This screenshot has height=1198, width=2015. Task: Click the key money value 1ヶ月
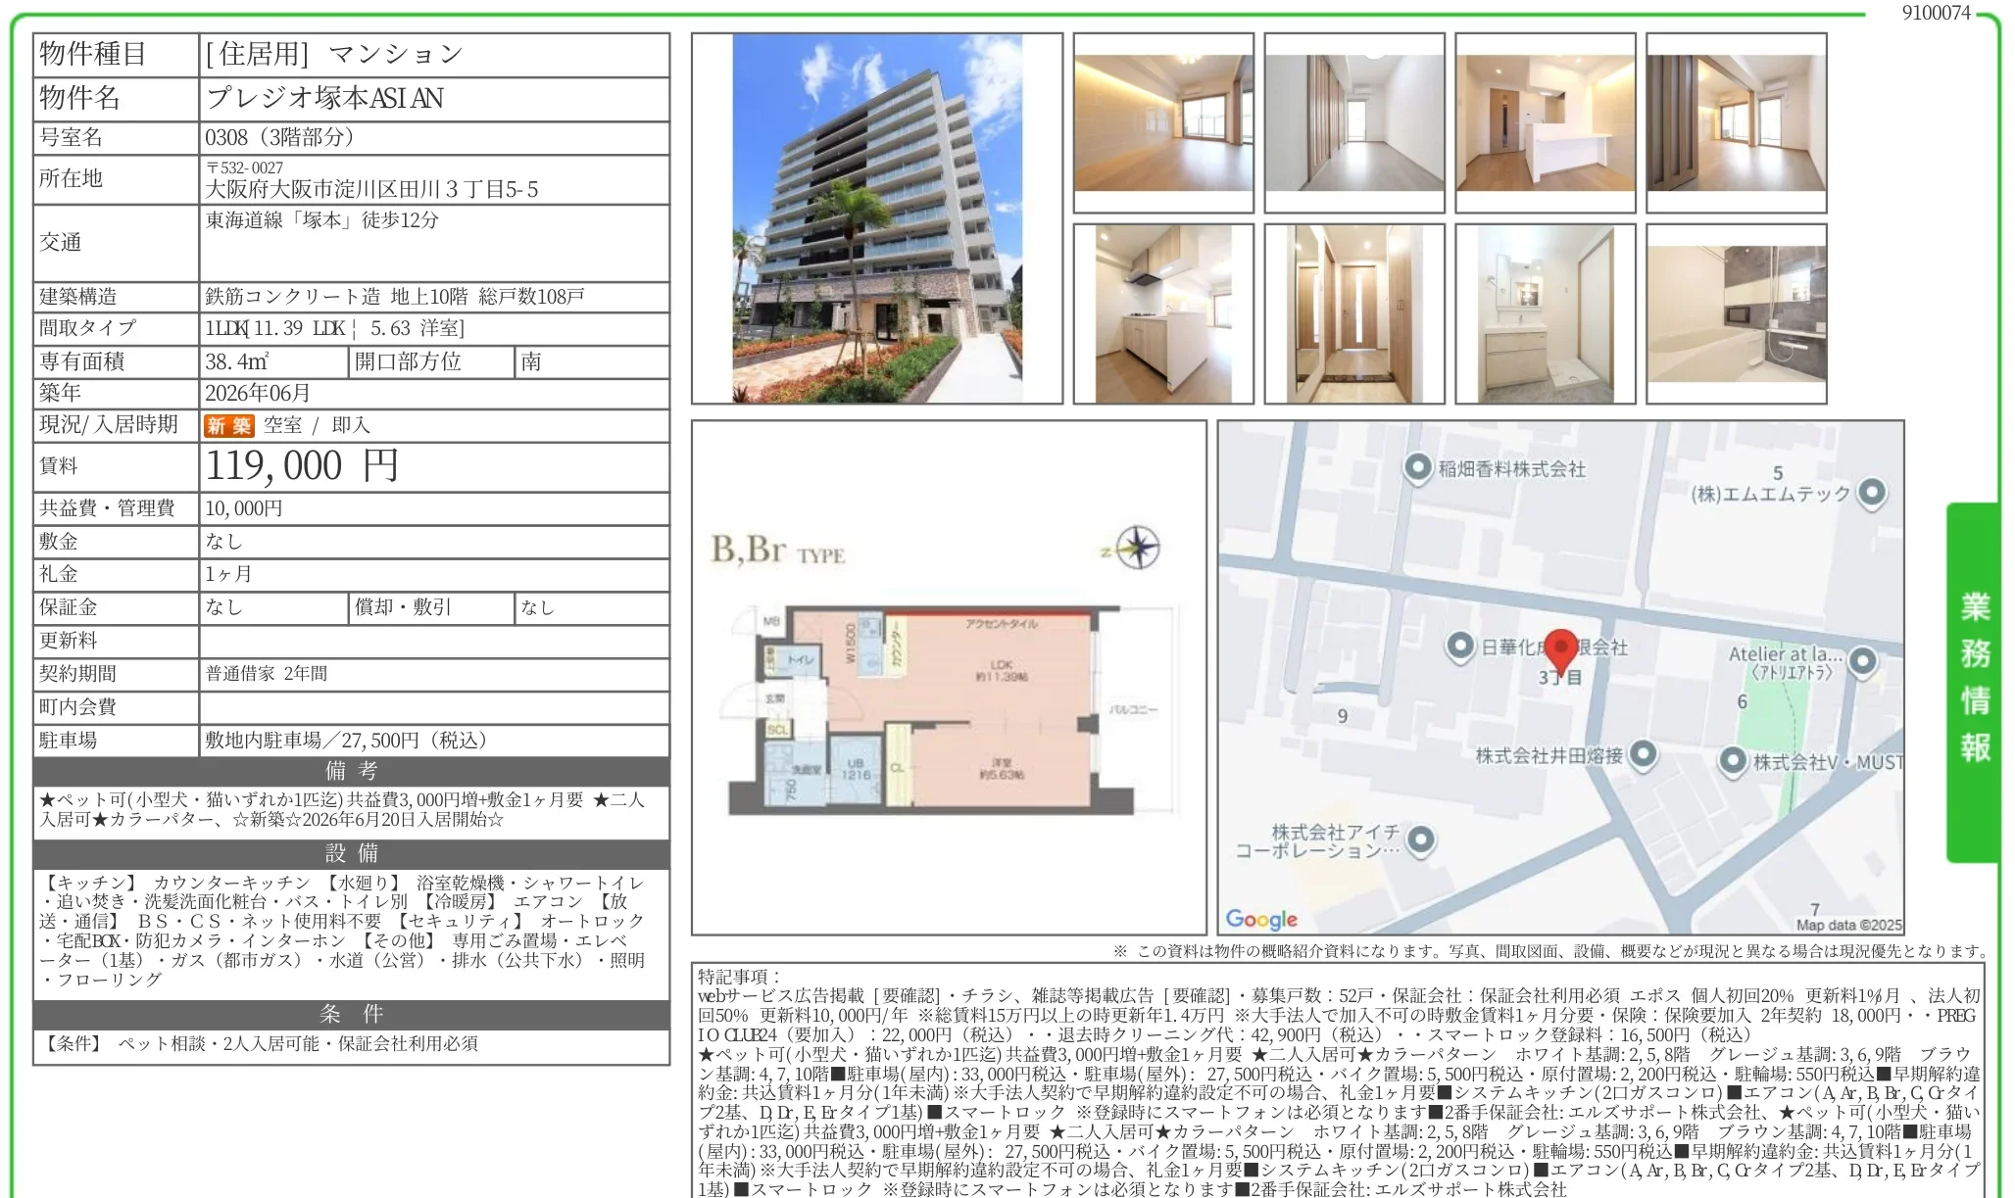coord(228,574)
